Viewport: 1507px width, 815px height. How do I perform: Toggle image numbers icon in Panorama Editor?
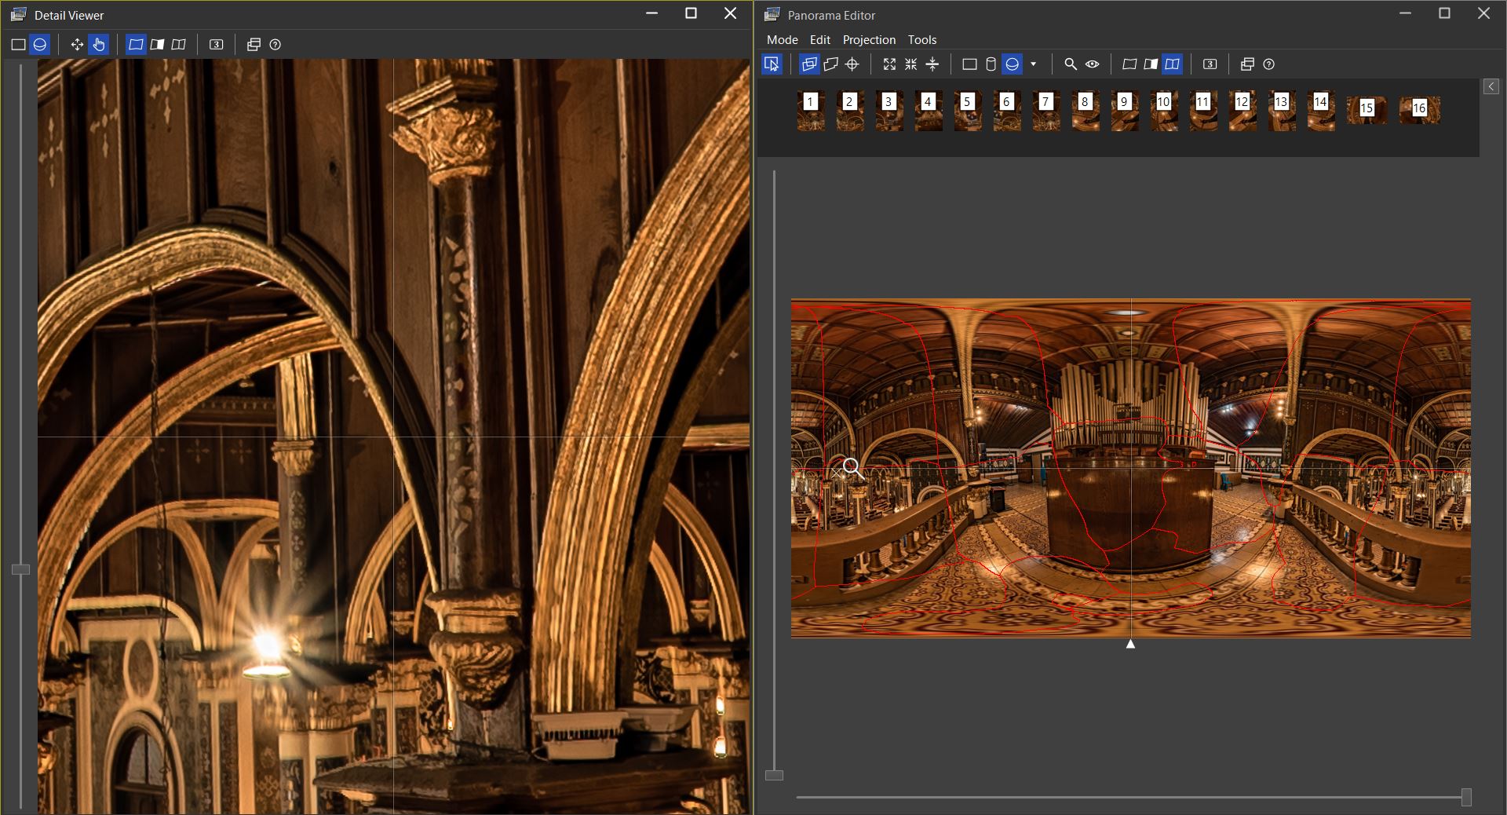(1210, 64)
